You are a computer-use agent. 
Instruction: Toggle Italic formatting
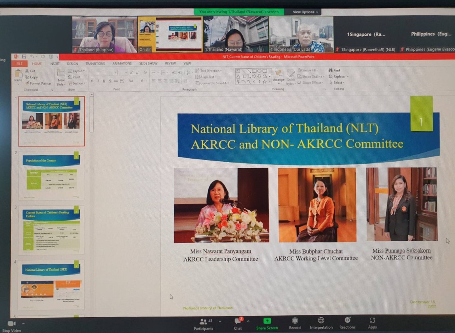(x=98, y=81)
